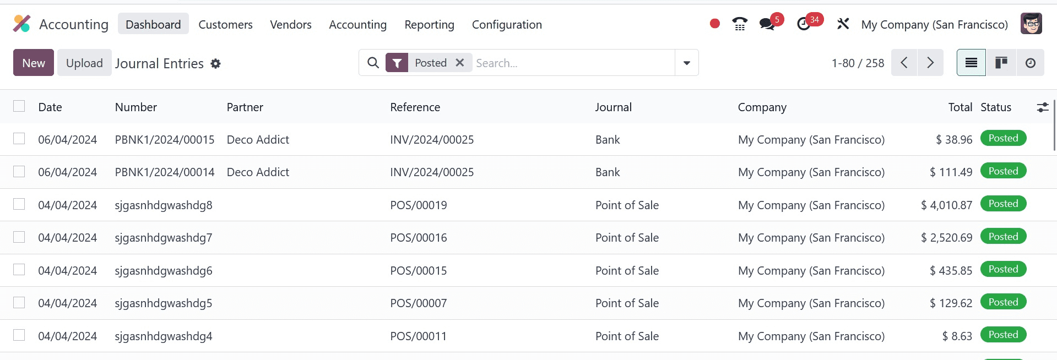The height and width of the screenshot is (360, 1057).
Task: Sort by the Date column header
Action: click(x=50, y=107)
